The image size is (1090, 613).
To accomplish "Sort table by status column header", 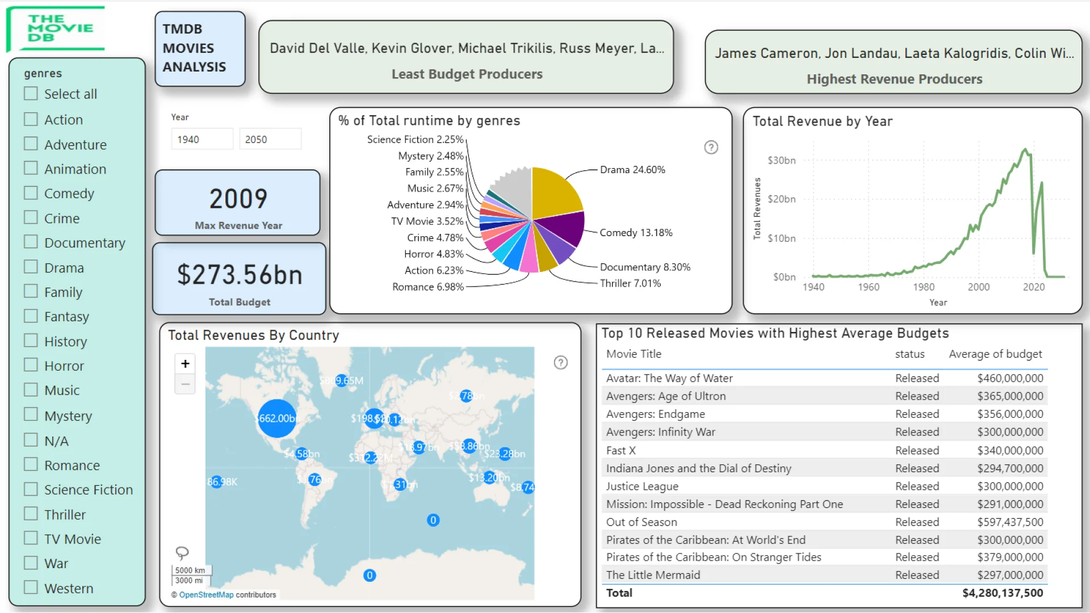I will pos(909,354).
